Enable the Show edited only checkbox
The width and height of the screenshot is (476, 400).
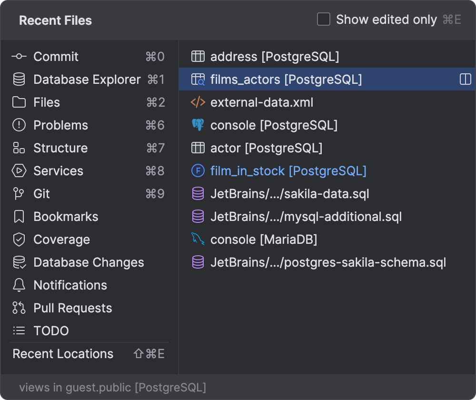(324, 20)
